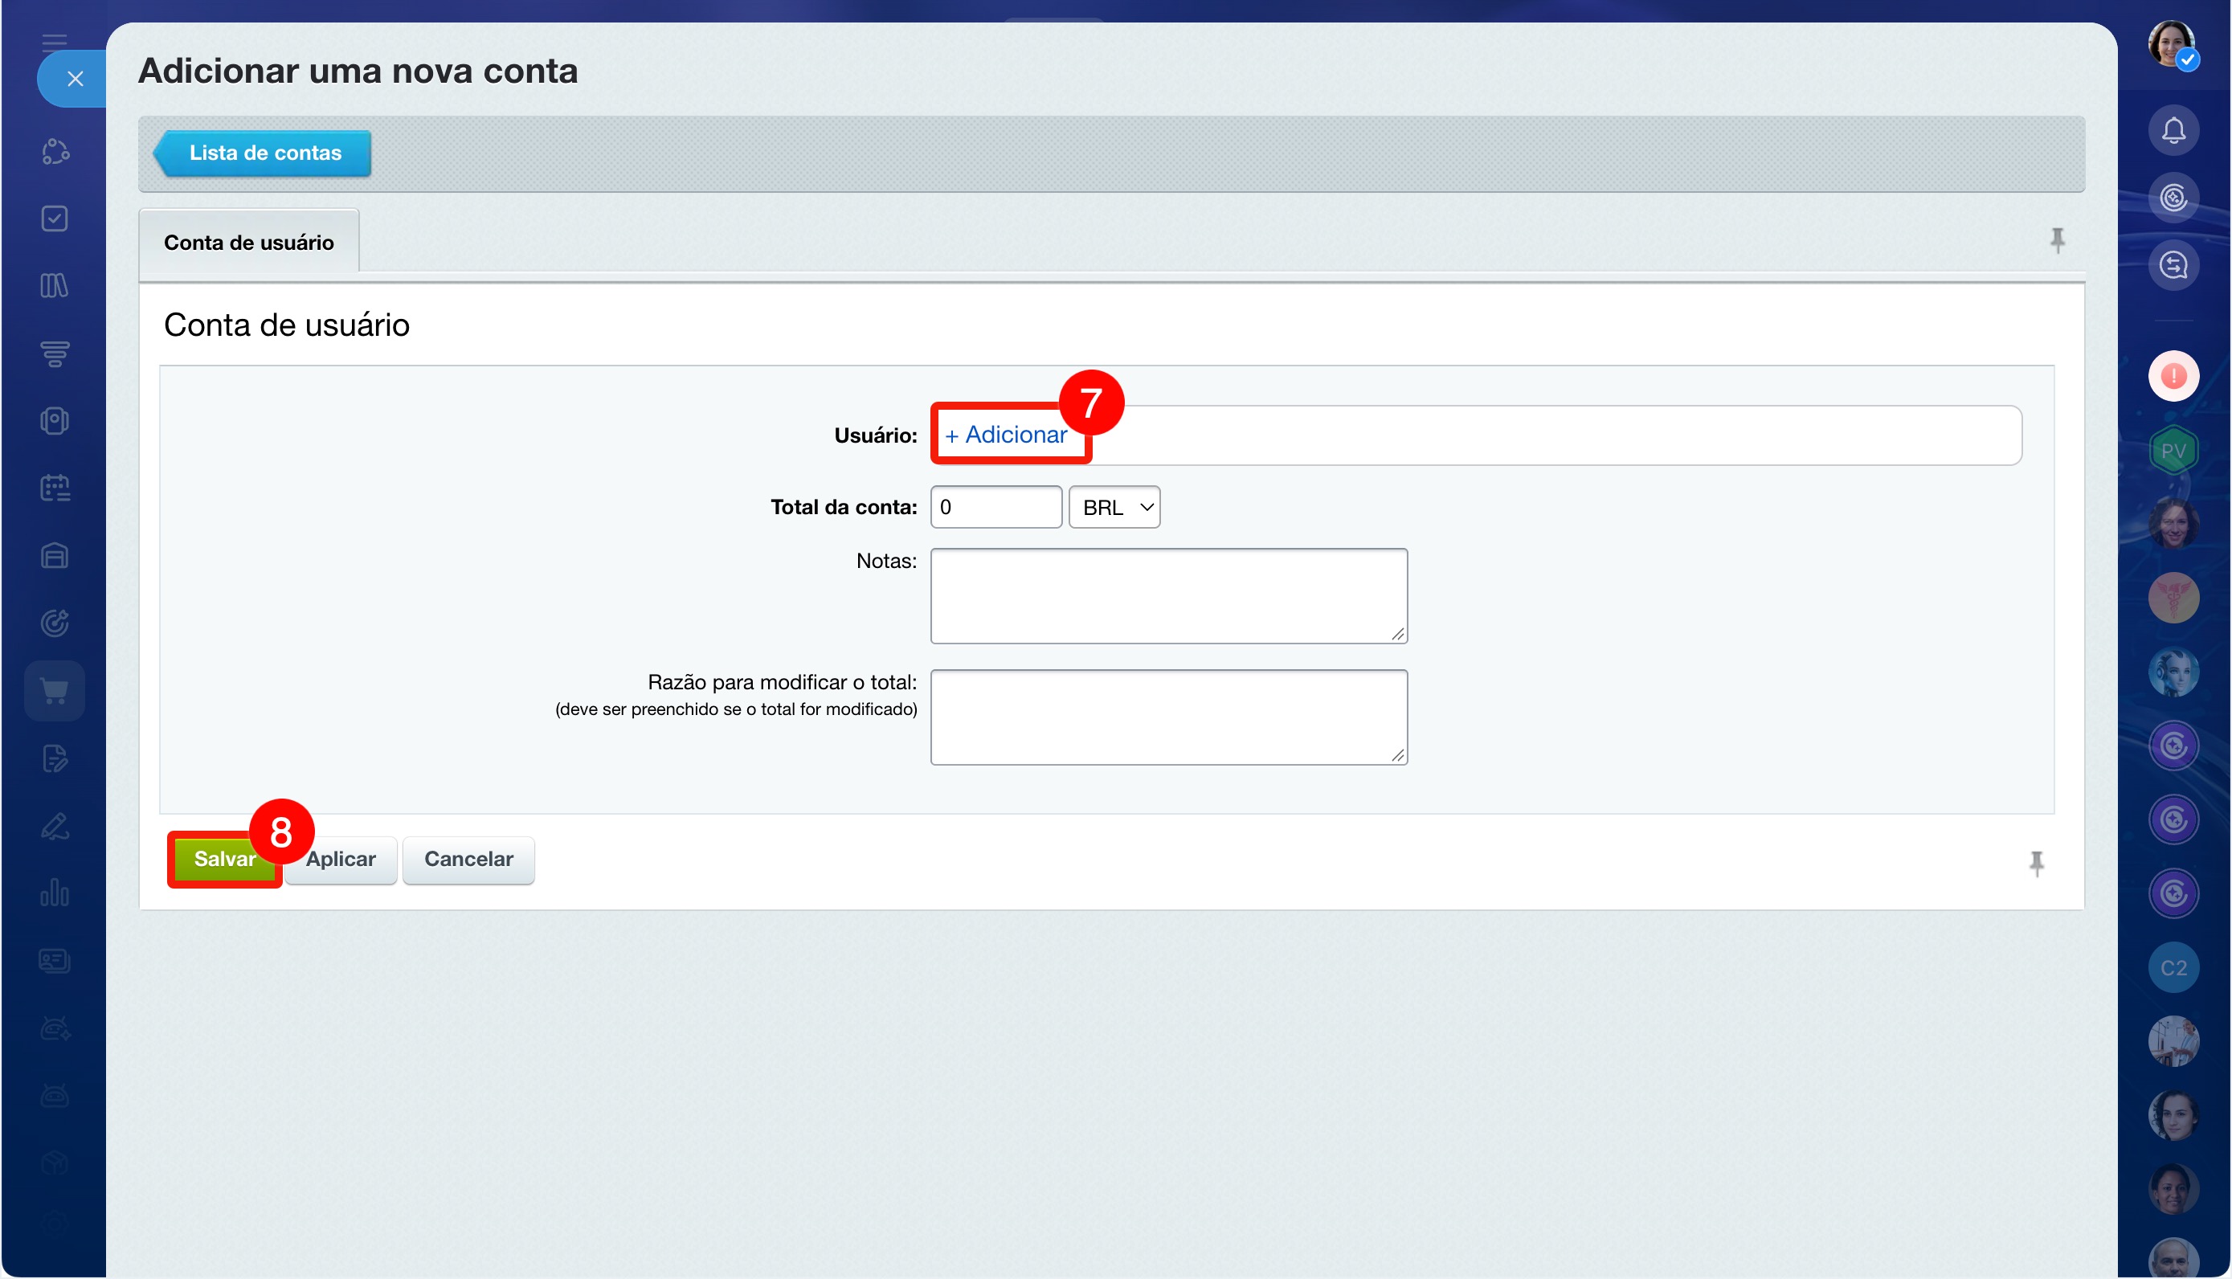Screen dimensions: 2232x1279
Task: Open the red alert exclamation icon
Action: tap(2173, 376)
